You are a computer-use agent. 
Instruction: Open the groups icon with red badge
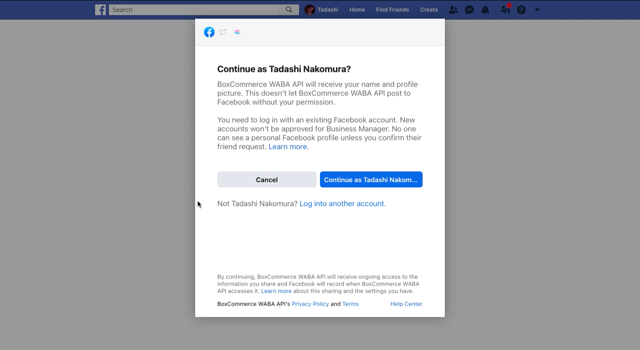click(x=505, y=9)
